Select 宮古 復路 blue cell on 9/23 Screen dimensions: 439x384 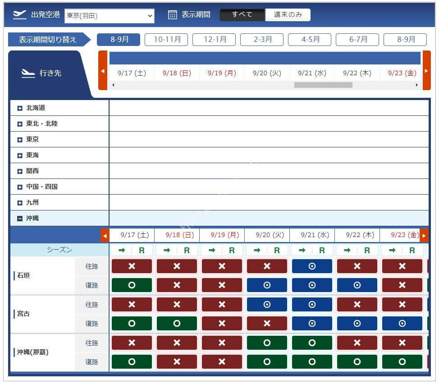pos(402,323)
